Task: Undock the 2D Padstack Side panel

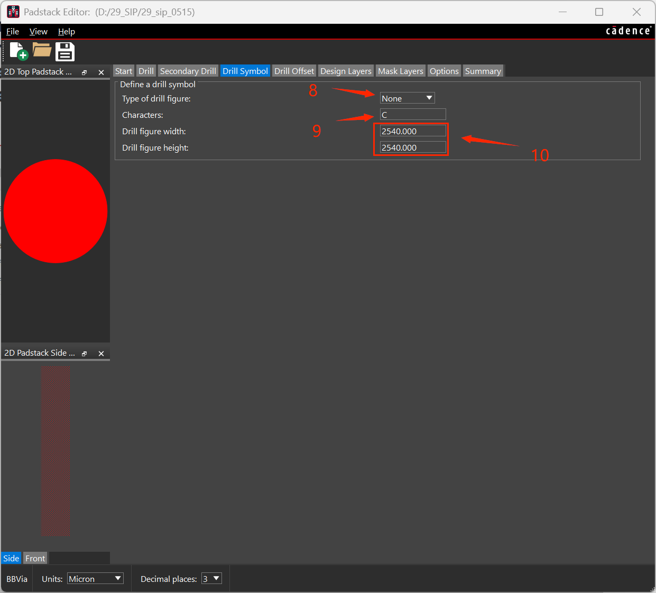Action: 85,354
